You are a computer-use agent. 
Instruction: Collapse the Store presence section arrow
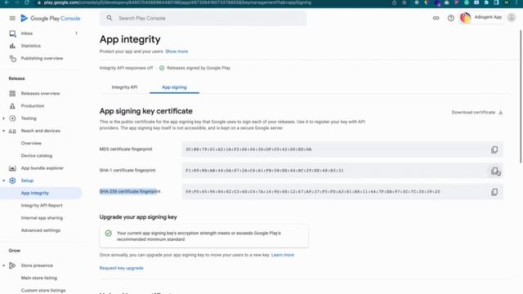pos(3,265)
